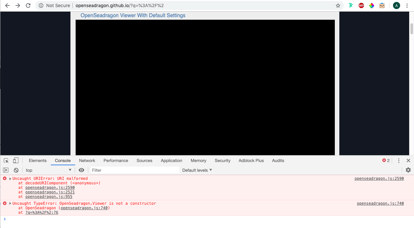414x228 pixels.
Task: Follow the openseadragon.js:740 error link
Action: [380, 203]
